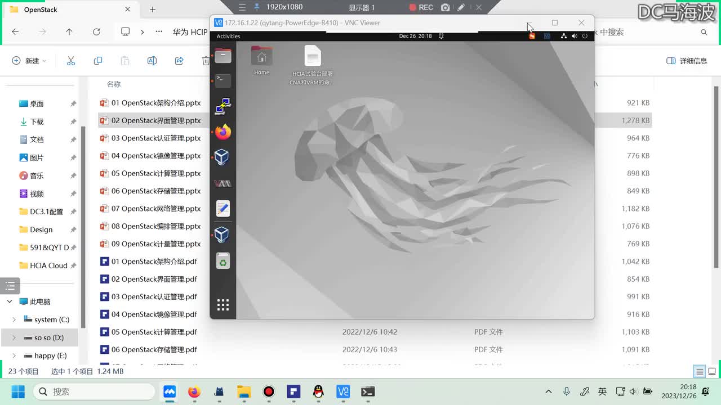Switch the 英 input method indicator
The image size is (721, 405).
[x=602, y=391]
